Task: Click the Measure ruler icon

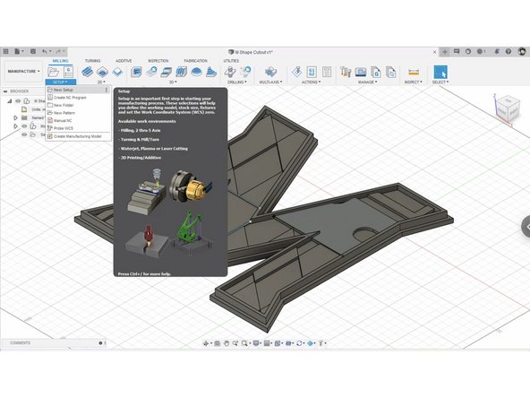Action: pyautogui.click(x=414, y=72)
